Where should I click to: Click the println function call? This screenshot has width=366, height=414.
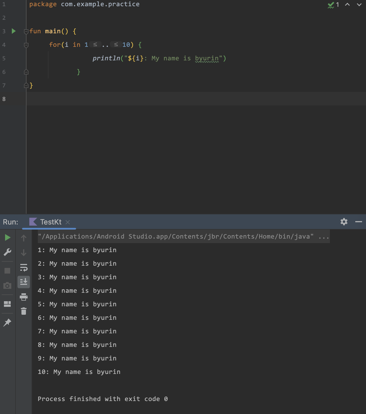pyautogui.click(x=106, y=58)
